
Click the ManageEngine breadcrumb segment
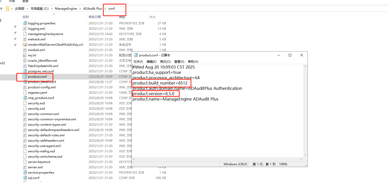click(x=66, y=8)
